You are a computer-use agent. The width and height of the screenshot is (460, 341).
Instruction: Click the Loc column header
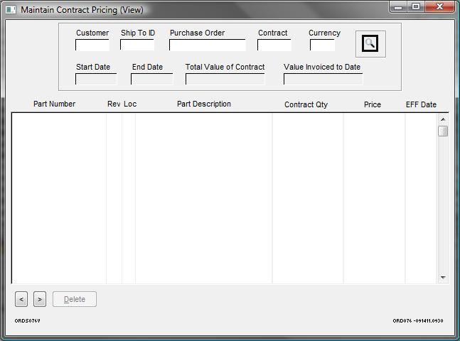click(x=130, y=104)
